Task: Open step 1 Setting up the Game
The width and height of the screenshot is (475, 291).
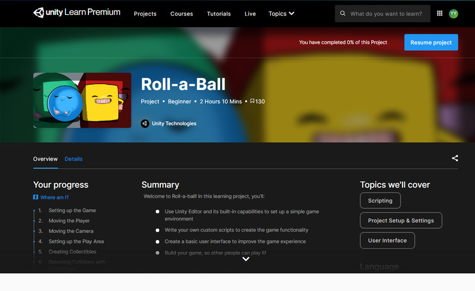Action: point(72,210)
